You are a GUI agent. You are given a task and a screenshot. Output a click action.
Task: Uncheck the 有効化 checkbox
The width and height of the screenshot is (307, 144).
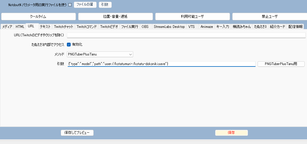point(69,44)
